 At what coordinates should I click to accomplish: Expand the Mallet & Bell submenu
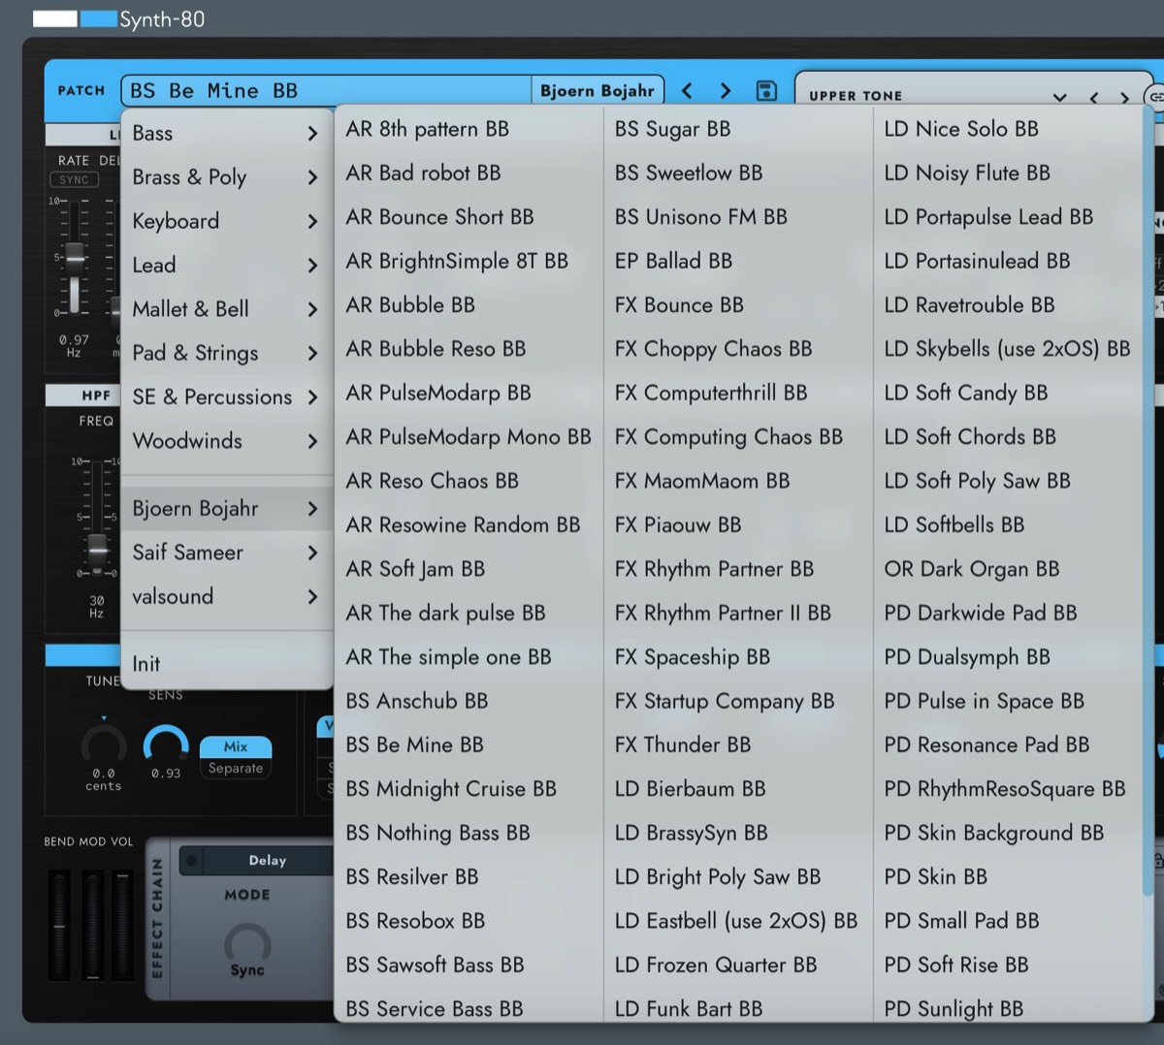[227, 308]
